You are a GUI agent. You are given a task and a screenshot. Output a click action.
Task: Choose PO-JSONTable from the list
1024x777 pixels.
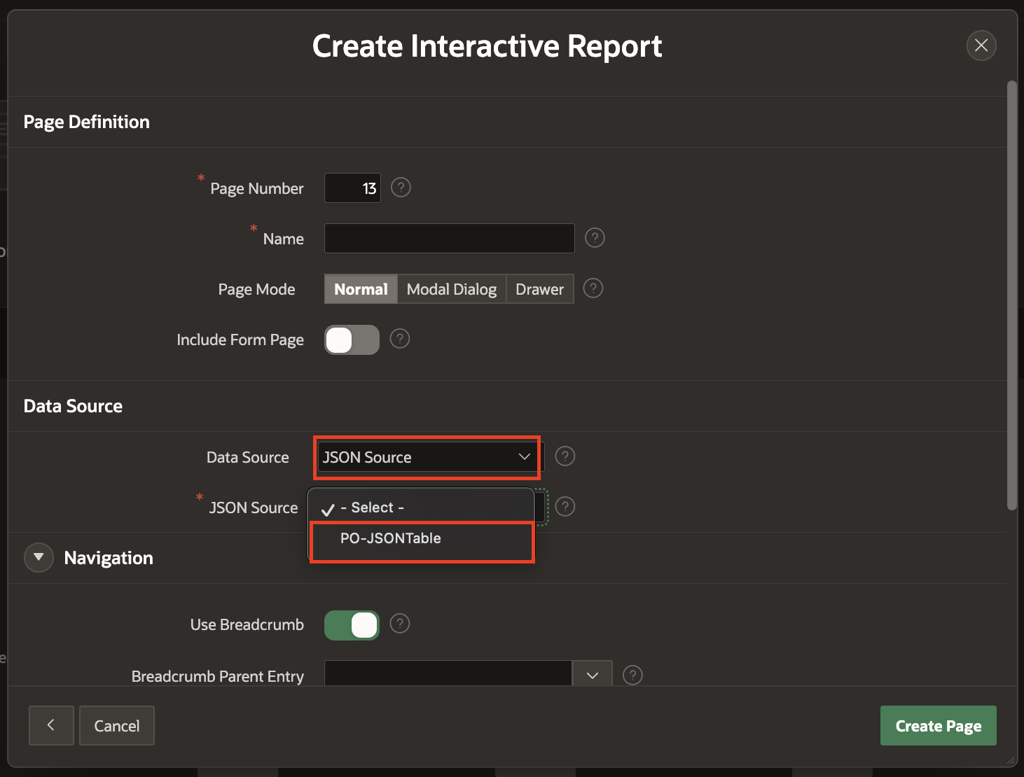[x=391, y=538]
